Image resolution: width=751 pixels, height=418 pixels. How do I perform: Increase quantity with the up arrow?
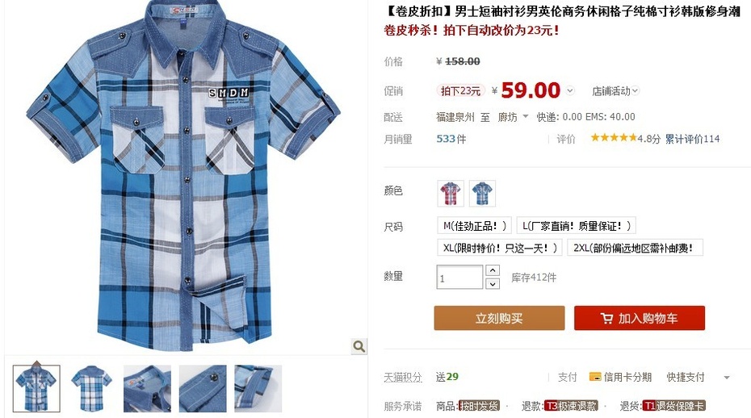coord(493,270)
